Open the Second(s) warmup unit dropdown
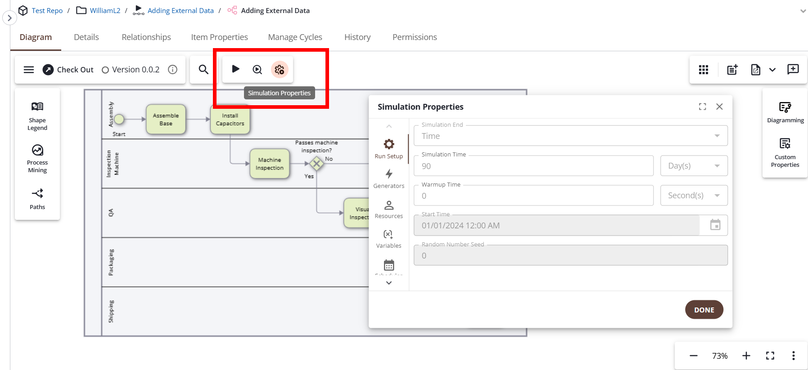The width and height of the screenshot is (808, 370). [693, 196]
